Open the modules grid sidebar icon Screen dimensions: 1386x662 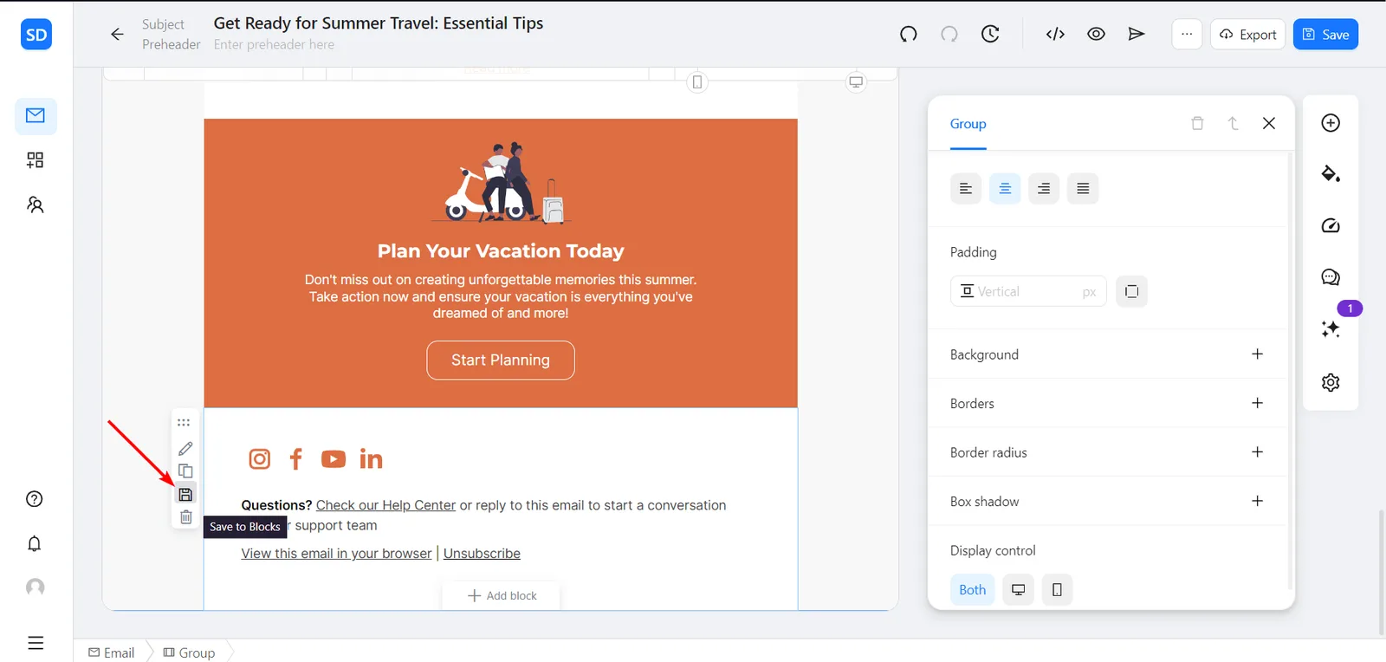35,160
